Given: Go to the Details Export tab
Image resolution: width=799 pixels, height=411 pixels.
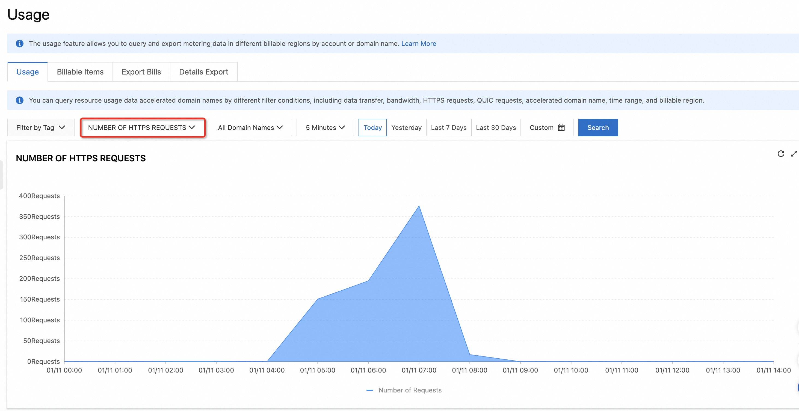Looking at the screenshot, I should pos(203,72).
